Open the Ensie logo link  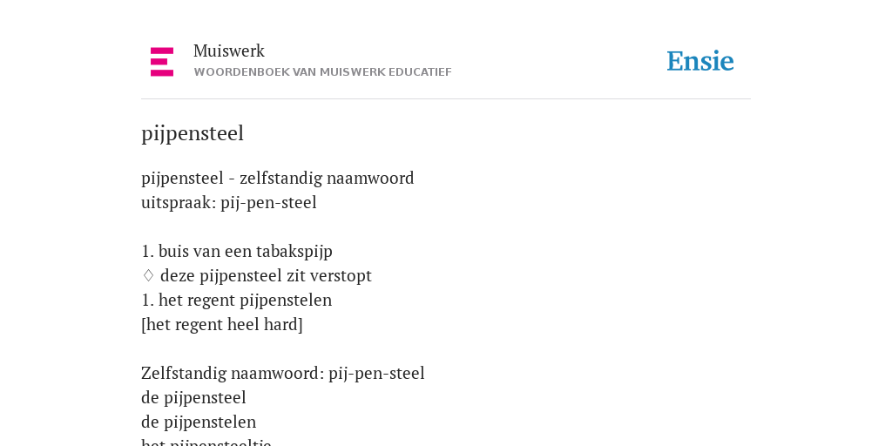click(700, 61)
